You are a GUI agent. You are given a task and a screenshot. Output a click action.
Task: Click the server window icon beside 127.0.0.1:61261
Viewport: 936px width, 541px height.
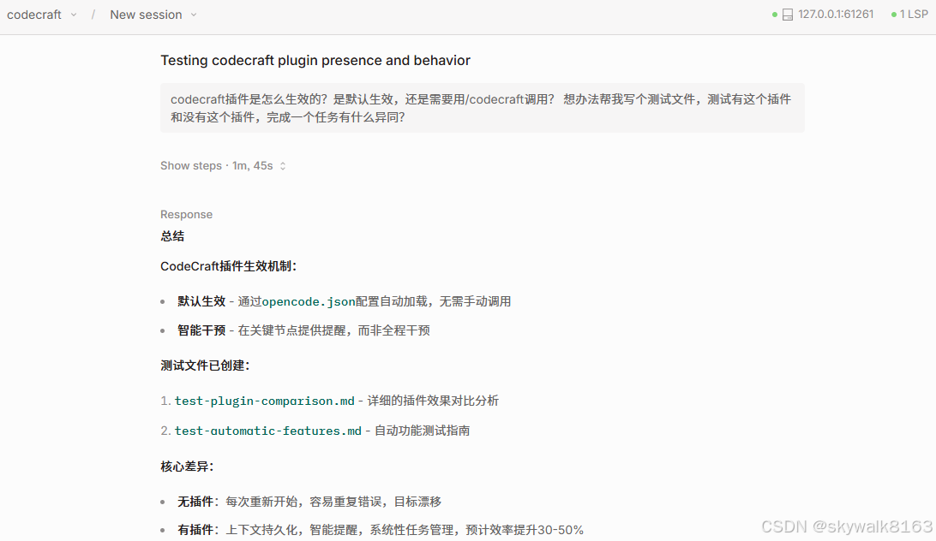[788, 15]
